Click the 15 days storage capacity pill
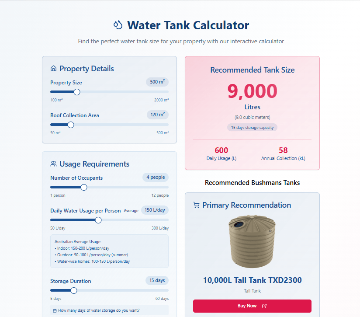The width and height of the screenshot is (360, 317). click(252, 127)
